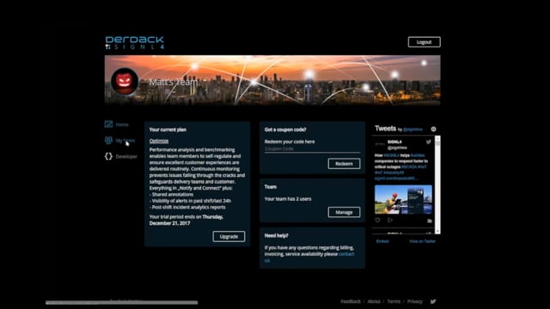Open the My Team menu item
The image size is (550, 309).
point(125,141)
